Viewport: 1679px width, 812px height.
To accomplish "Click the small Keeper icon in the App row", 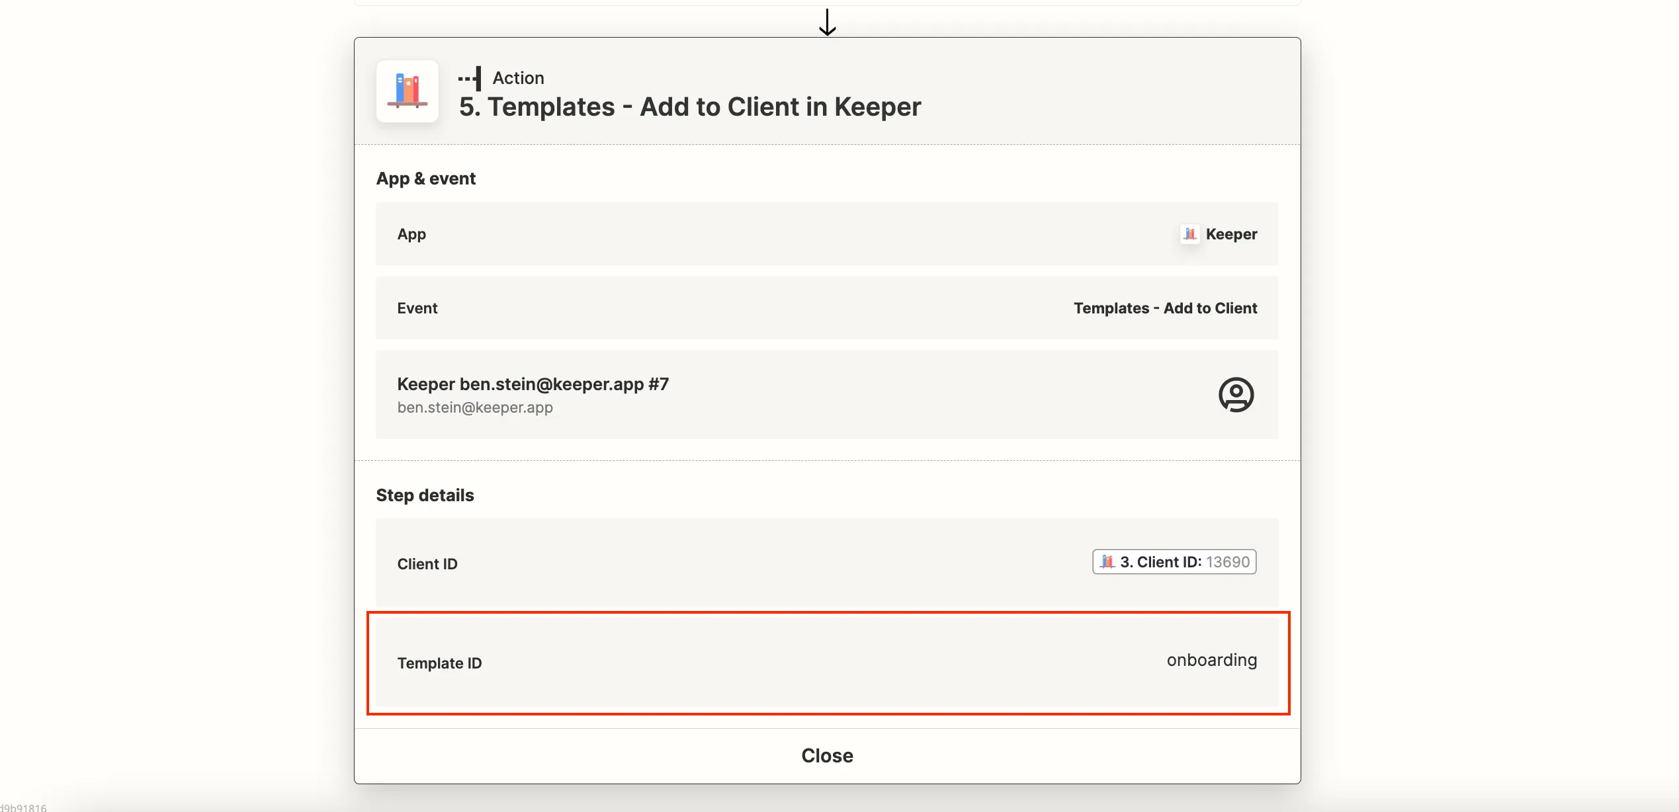I will pos(1190,234).
